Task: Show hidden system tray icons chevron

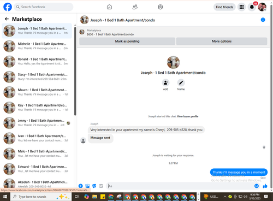Action: click(225, 197)
